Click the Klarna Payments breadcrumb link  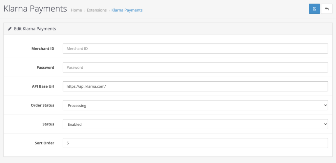pos(127,10)
